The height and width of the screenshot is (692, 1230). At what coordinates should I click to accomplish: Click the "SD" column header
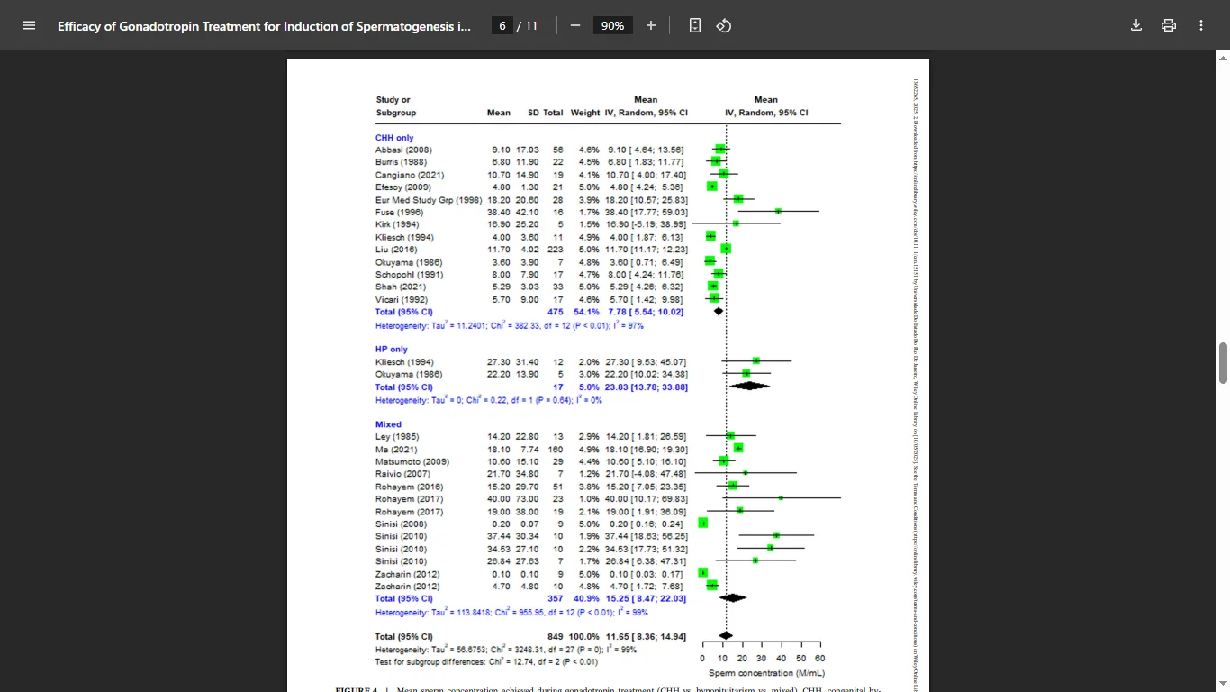point(533,113)
